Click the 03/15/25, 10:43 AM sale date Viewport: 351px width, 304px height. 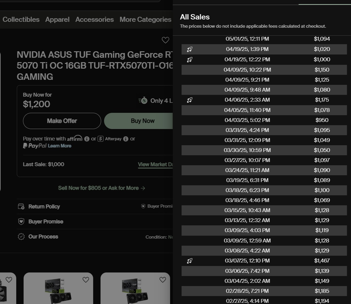(x=247, y=211)
